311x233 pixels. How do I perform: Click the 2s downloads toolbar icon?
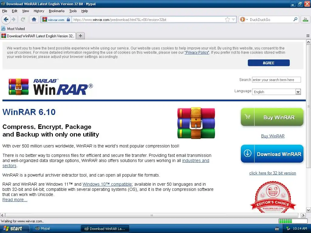[x=306, y=19]
